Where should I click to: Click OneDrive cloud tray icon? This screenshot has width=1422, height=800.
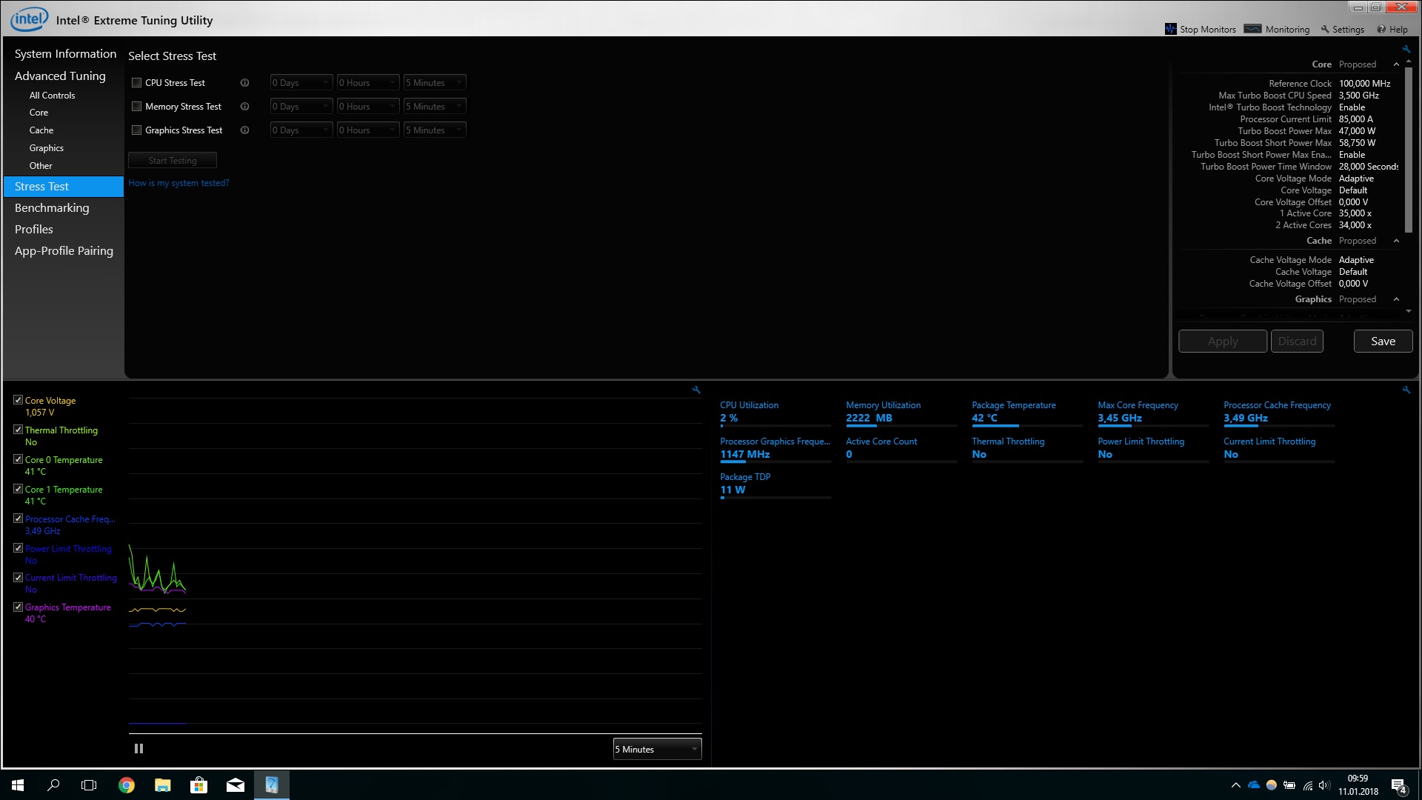(1254, 785)
